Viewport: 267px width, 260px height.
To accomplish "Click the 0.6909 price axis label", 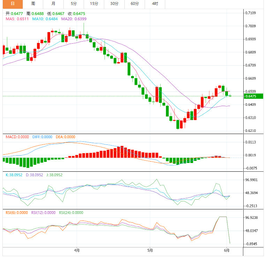I will point(251,39).
